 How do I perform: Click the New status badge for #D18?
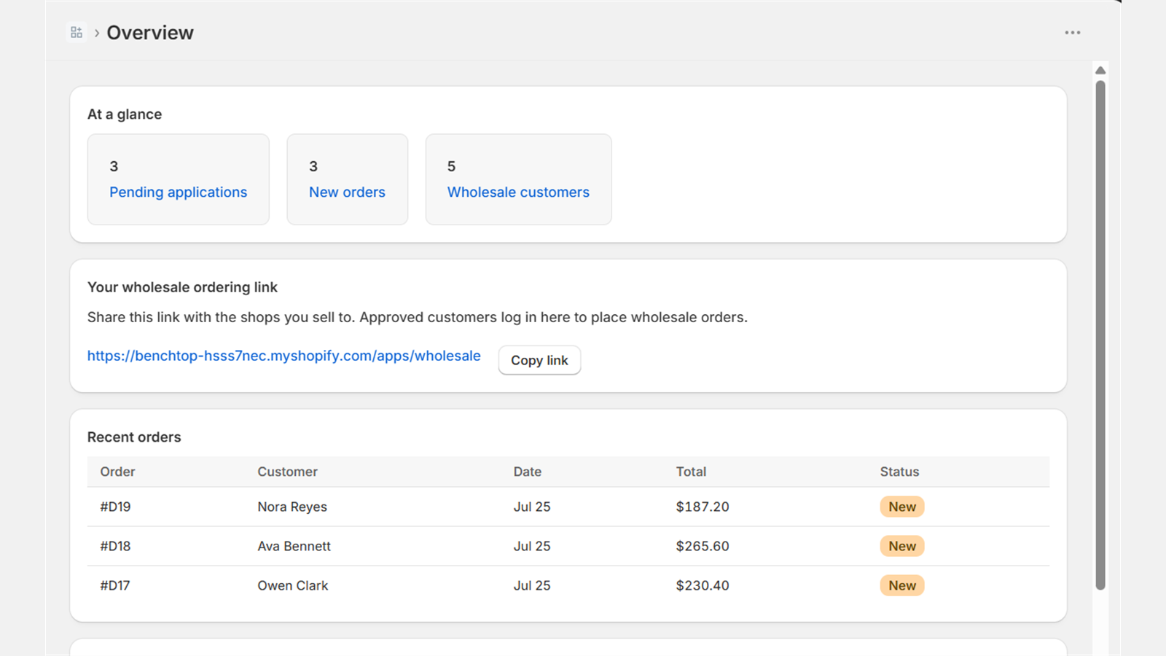[x=902, y=546]
